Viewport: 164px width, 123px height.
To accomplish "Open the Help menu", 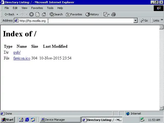I will point(60,8).
